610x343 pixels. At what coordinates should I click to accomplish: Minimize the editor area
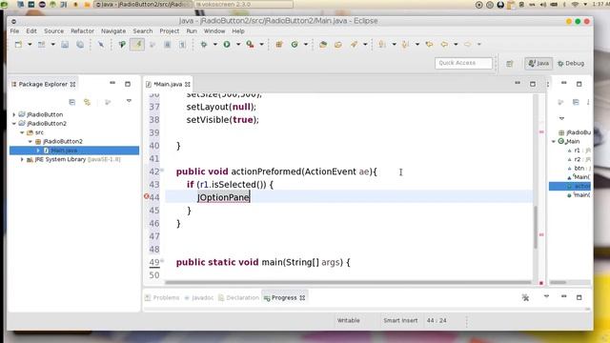[518, 83]
